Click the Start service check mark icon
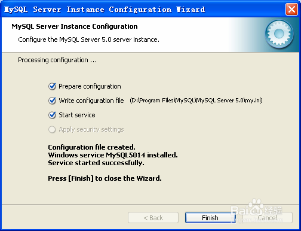The height and width of the screenshot is (231, 301). (52, 115)
